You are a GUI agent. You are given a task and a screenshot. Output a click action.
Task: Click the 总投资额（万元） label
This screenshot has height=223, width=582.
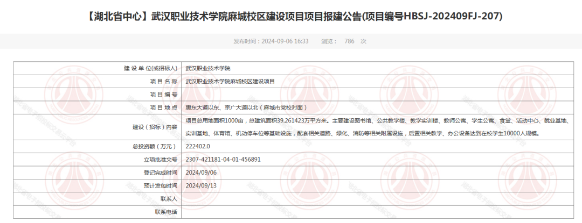click(x=155, y=147)
